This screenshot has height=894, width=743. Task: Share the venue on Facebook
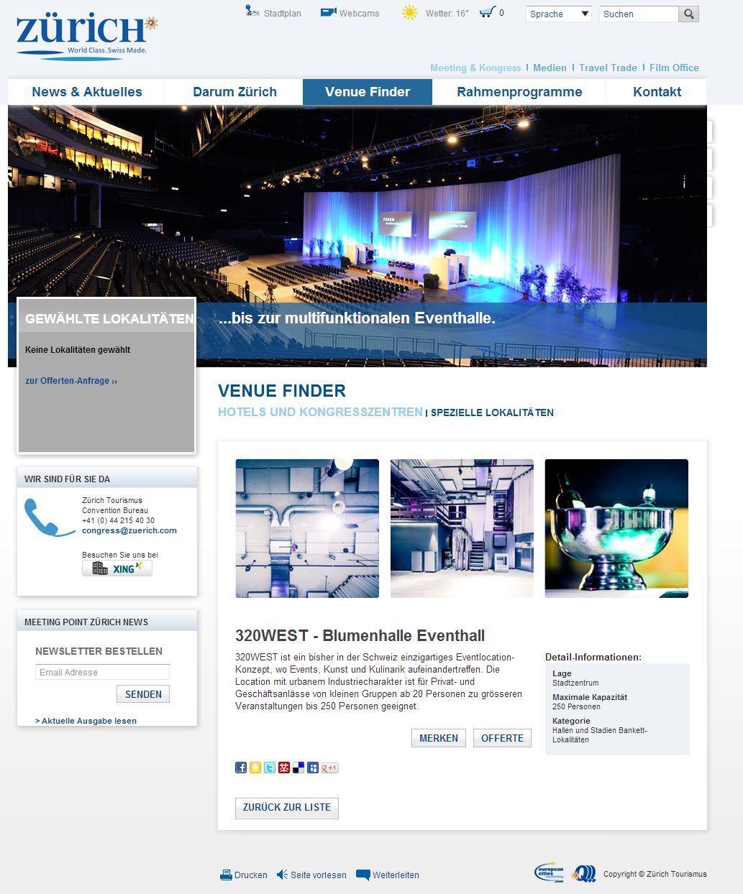point(241,768)
